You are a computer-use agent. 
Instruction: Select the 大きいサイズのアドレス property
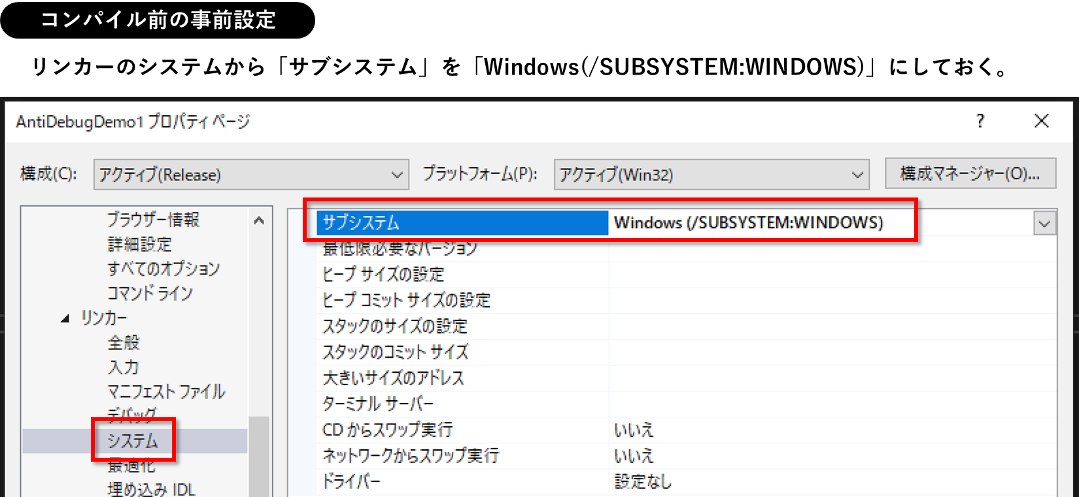pos(393,378)
